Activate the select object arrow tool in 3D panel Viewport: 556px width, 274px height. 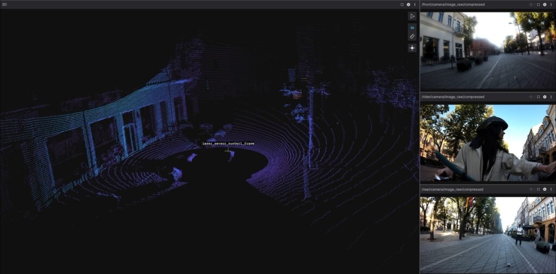(412, 16)
